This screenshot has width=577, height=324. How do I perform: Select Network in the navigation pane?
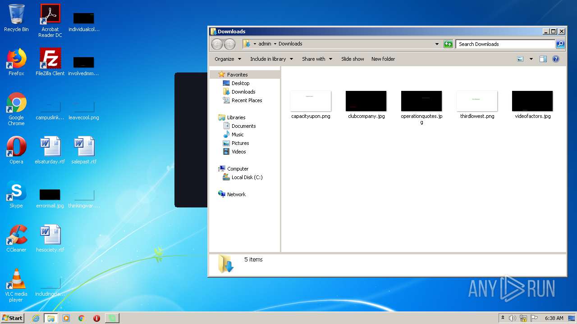coord(236,194)
